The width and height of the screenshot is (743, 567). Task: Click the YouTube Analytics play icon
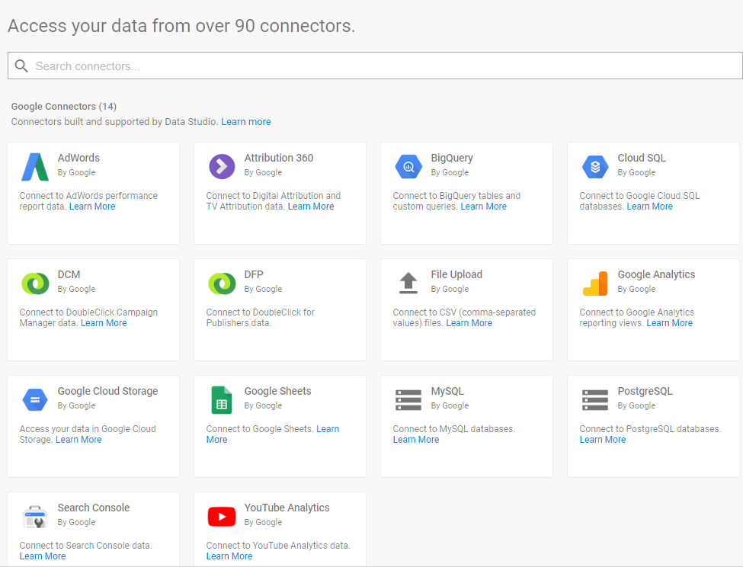pyautogui.click(x=222, y=516)
